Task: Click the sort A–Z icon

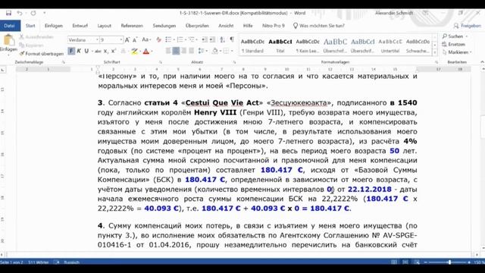Action: 222,39
